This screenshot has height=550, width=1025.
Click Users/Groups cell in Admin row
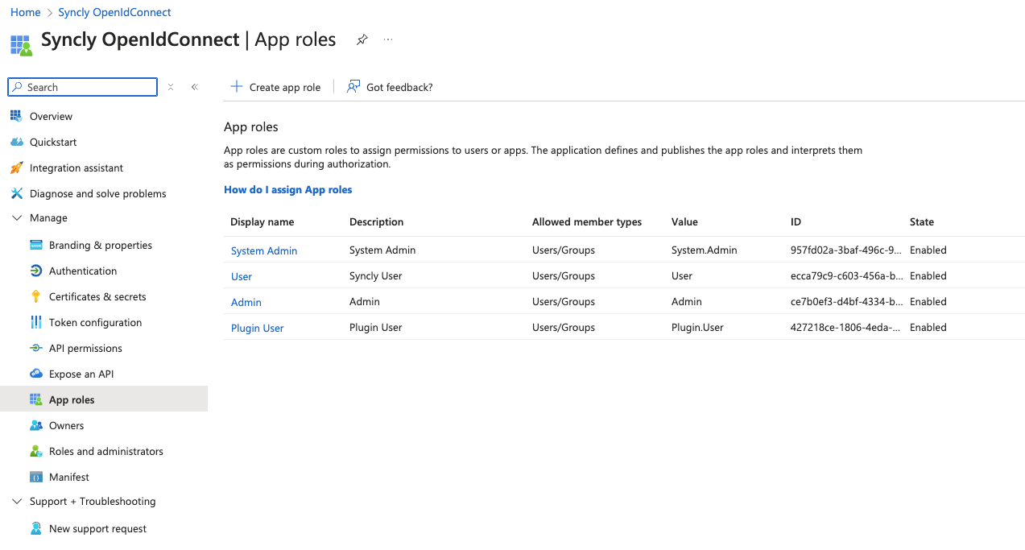564,301
